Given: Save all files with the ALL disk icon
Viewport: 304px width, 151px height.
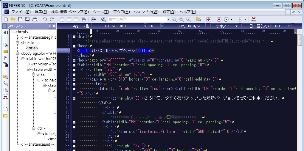Looking at the screenshot, I should (27, 19).
